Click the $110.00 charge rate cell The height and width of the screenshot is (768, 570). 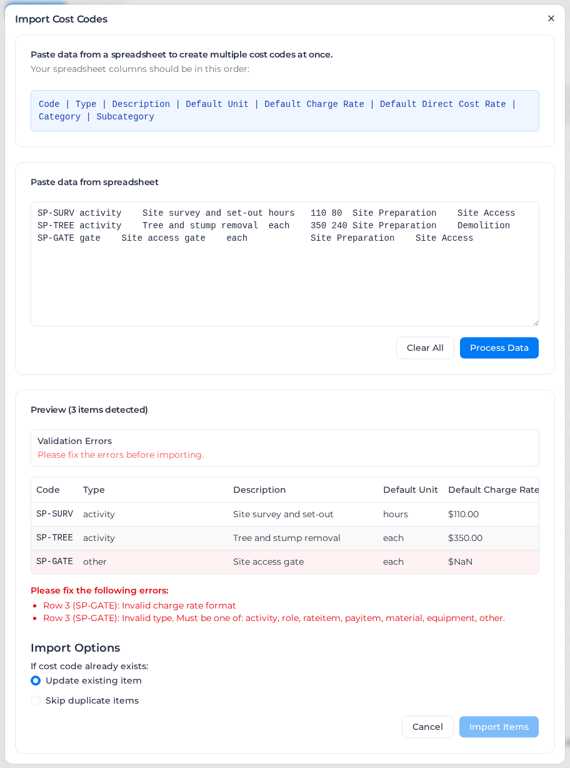click(x=463, y=514)
